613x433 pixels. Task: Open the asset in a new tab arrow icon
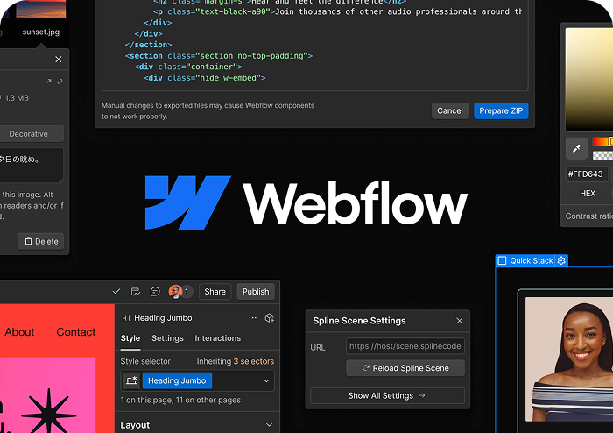(49, 82)
